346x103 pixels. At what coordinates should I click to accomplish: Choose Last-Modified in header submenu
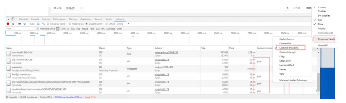coord(286,65)
